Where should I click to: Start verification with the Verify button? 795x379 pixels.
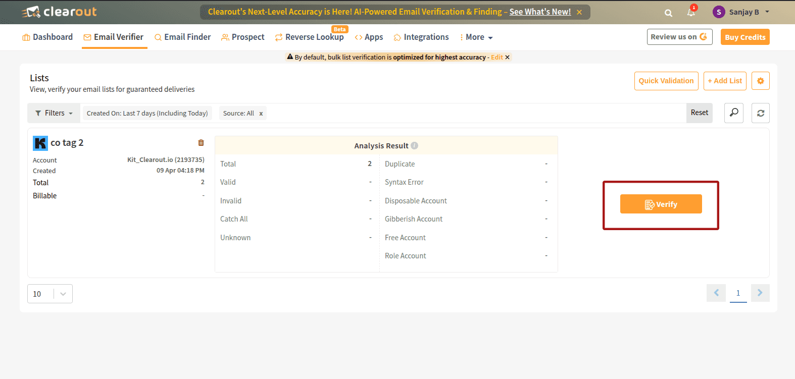tap(661, 204)
